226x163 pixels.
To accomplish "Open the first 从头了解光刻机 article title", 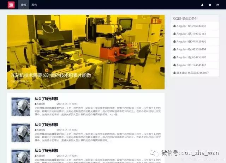I will point(46,99).
